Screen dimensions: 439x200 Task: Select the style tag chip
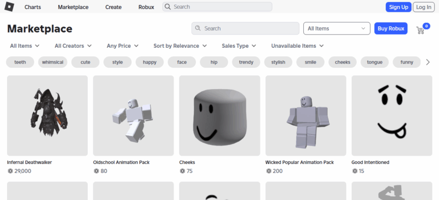tap(117, 62)
